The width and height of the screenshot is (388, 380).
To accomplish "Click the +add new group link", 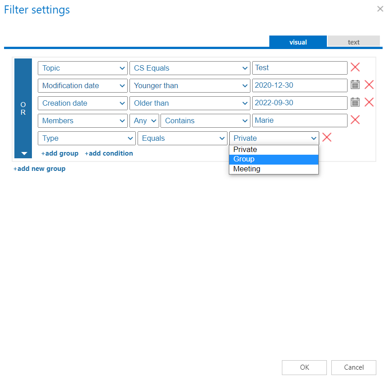I will click(40, 169).
